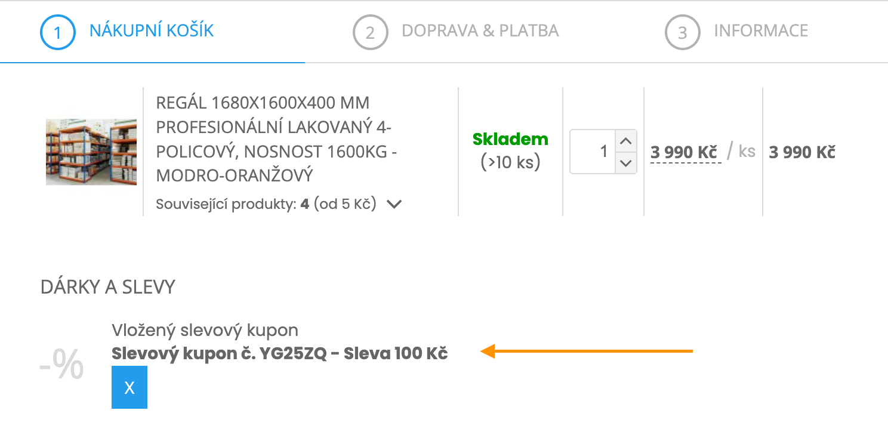Viewport: 888px width, 438px height.
Task: Click the shelf rack product thumbnail
Action: pos(91,152)
